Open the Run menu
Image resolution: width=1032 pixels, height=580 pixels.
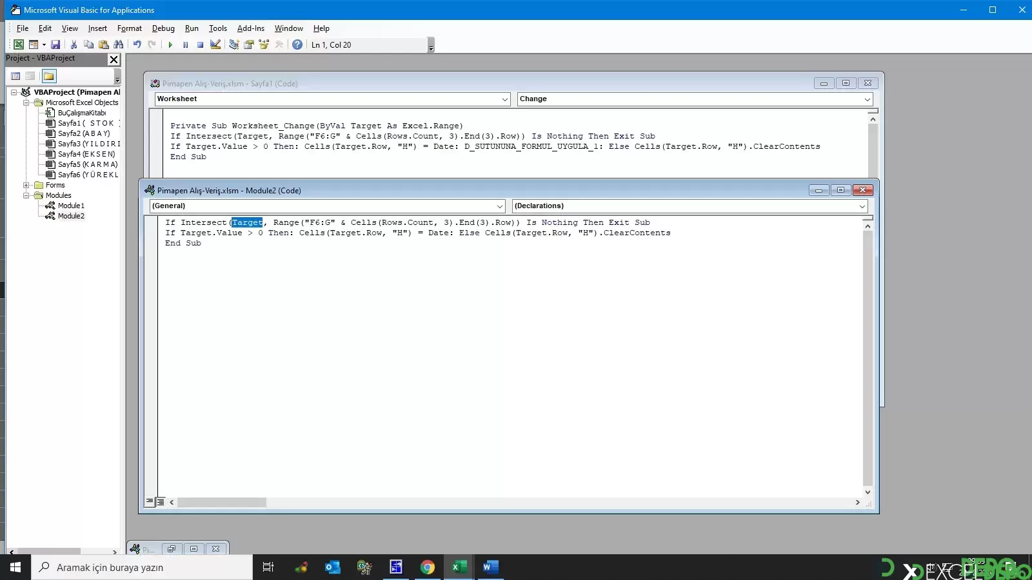click(x=192, y=28)
